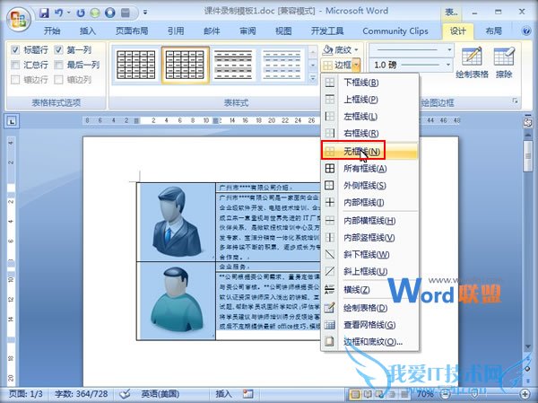Apply Bottom Border (下框线)
The width and height of the screenshot is (538, 403).
369,83
